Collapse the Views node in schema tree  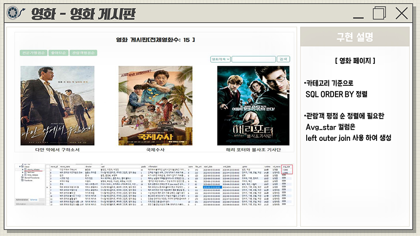(x=20, y=167)
